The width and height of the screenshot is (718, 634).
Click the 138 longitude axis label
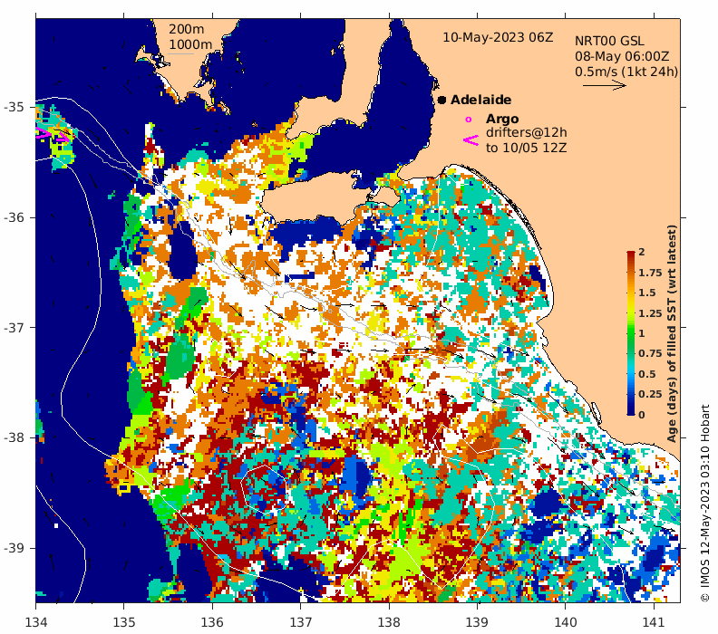(x=389, y=622)
